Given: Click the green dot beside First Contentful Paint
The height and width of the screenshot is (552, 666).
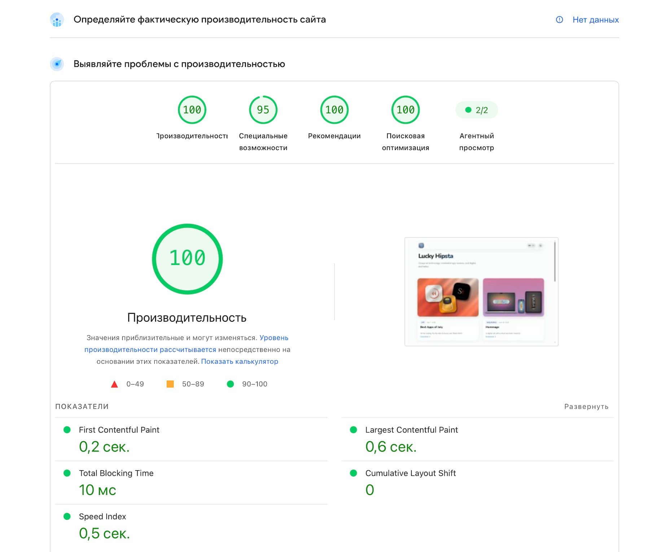Looking at the screenshot, I should pos(67,430).
